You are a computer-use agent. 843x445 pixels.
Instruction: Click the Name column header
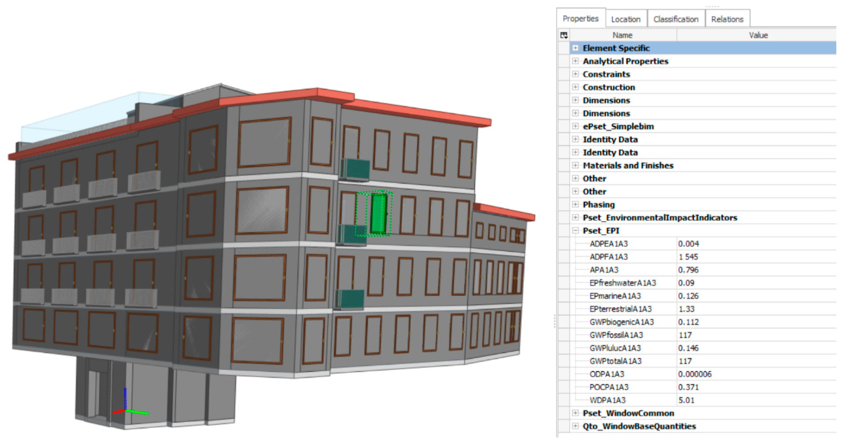[x=623, y=35]
